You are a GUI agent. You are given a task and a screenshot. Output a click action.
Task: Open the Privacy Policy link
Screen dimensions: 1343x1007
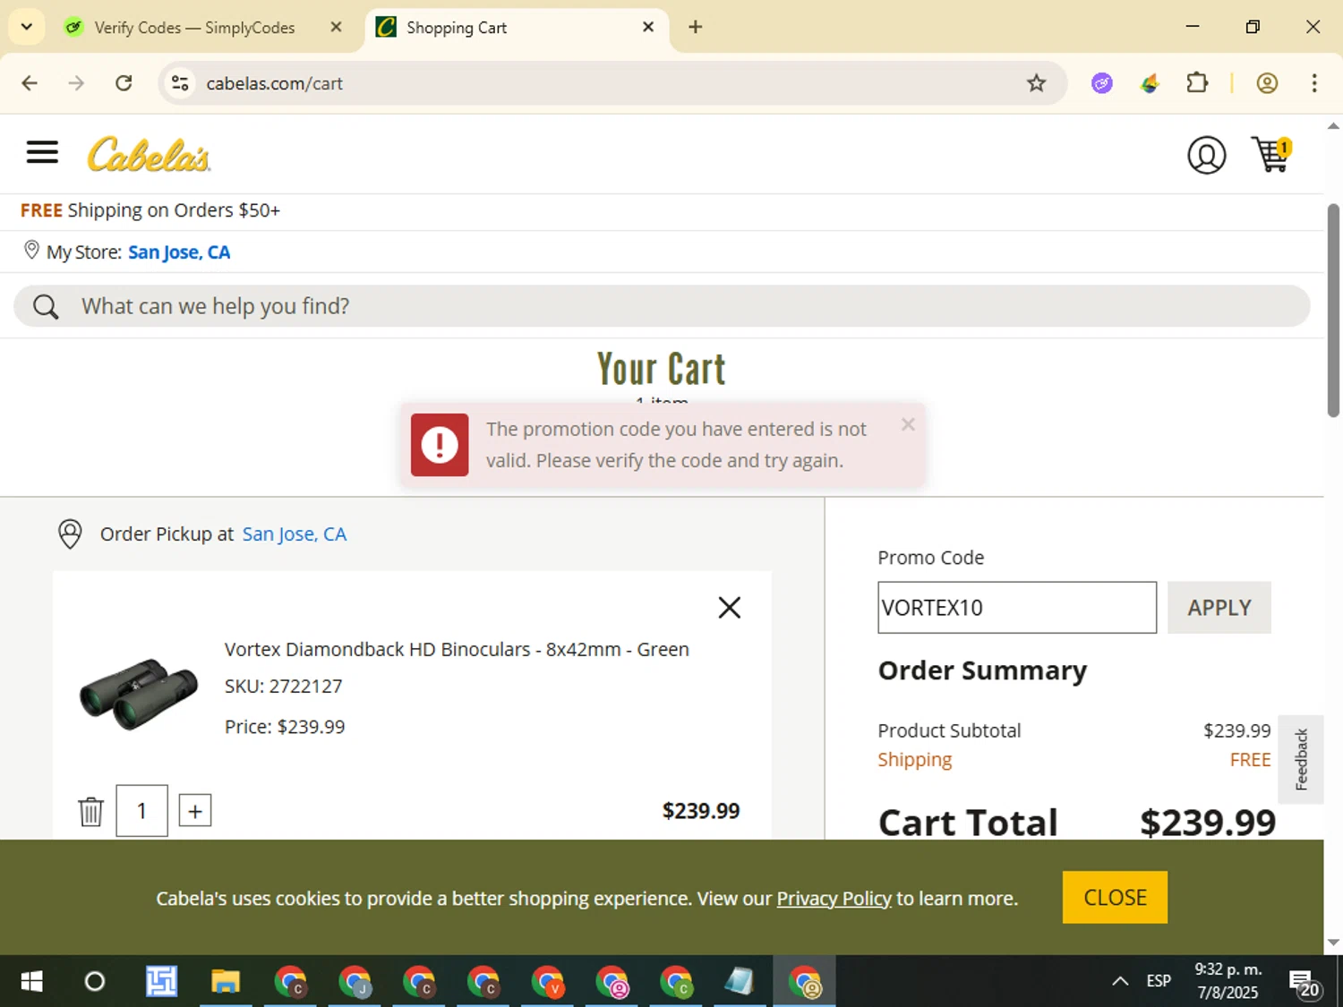pos(834,899)
